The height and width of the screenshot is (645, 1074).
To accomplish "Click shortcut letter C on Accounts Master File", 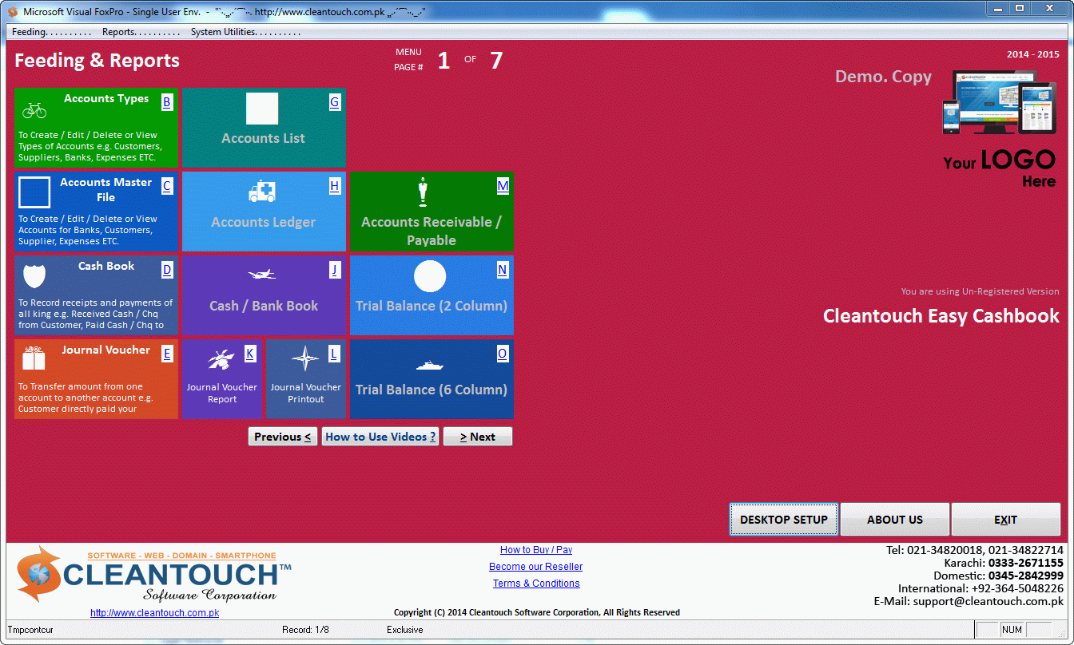I will click(x=167, y=186).
